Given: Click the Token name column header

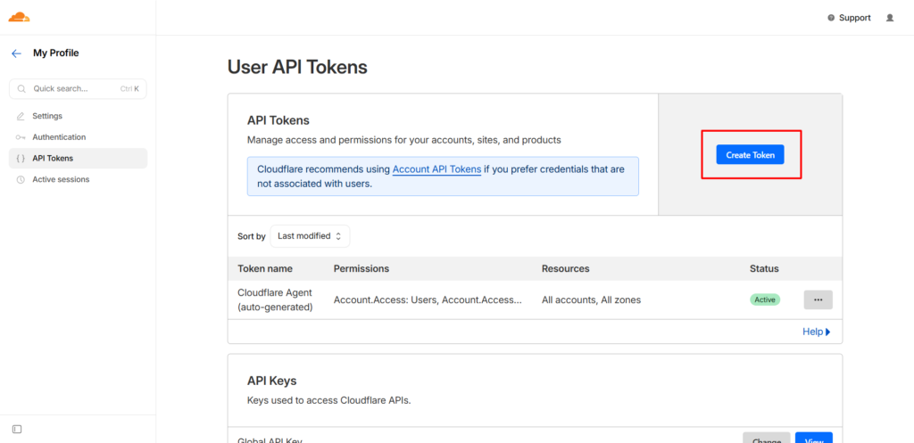Looking at the screenshot, I should pyautogui.click(x=265, y=269).
